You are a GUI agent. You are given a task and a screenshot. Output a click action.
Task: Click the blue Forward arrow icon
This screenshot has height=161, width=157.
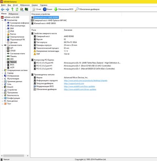click(7, 9)
